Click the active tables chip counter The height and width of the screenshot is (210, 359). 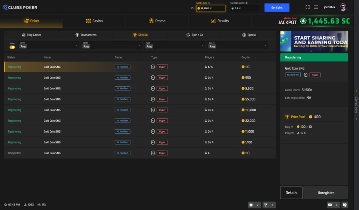pos(254,205)
